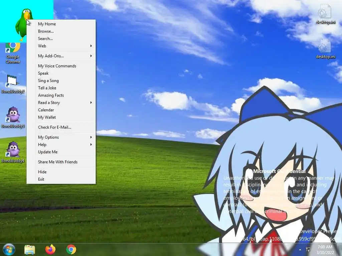Image resolution: width=342 pixels, height=256 pixels.
Task: Choose My Home in the context menu
Action: [x=61, y=24]
